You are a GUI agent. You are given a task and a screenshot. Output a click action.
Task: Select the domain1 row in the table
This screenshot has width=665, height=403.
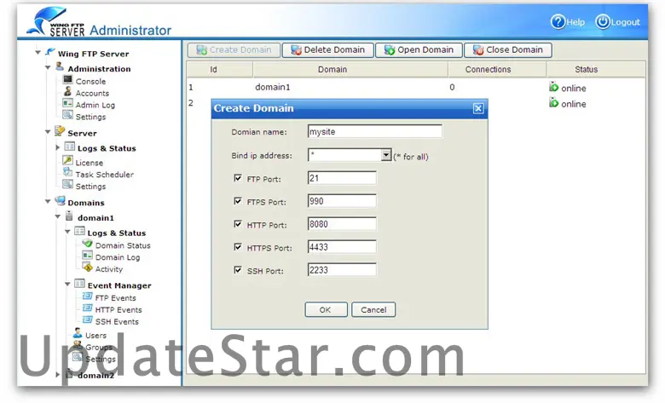tap(416, 87)
